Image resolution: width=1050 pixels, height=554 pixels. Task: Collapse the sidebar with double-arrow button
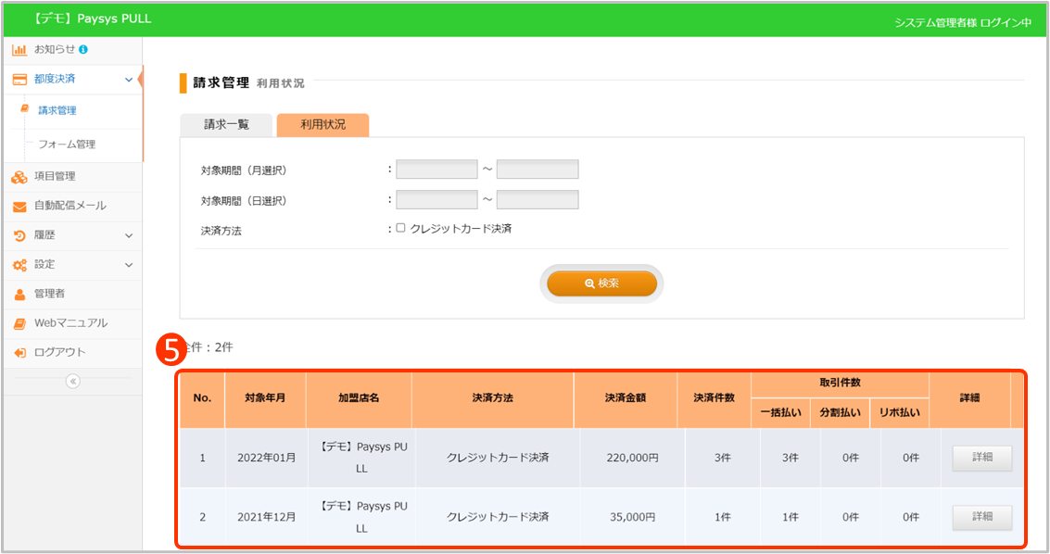73,381
